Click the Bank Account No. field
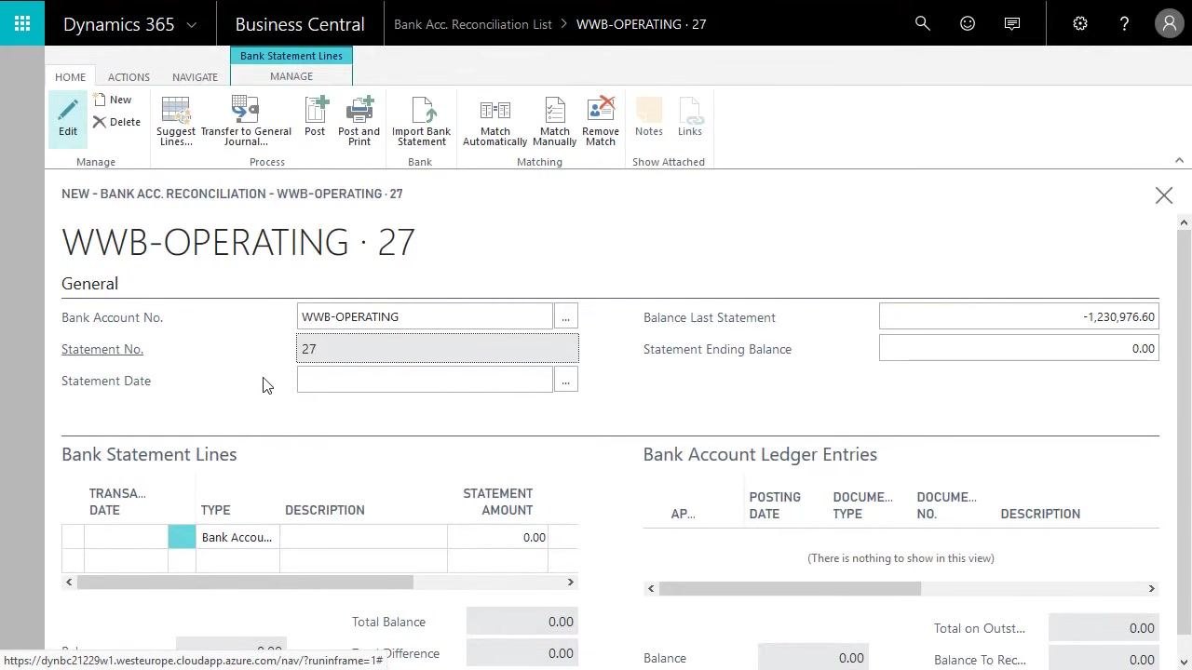 click(425, 317)
